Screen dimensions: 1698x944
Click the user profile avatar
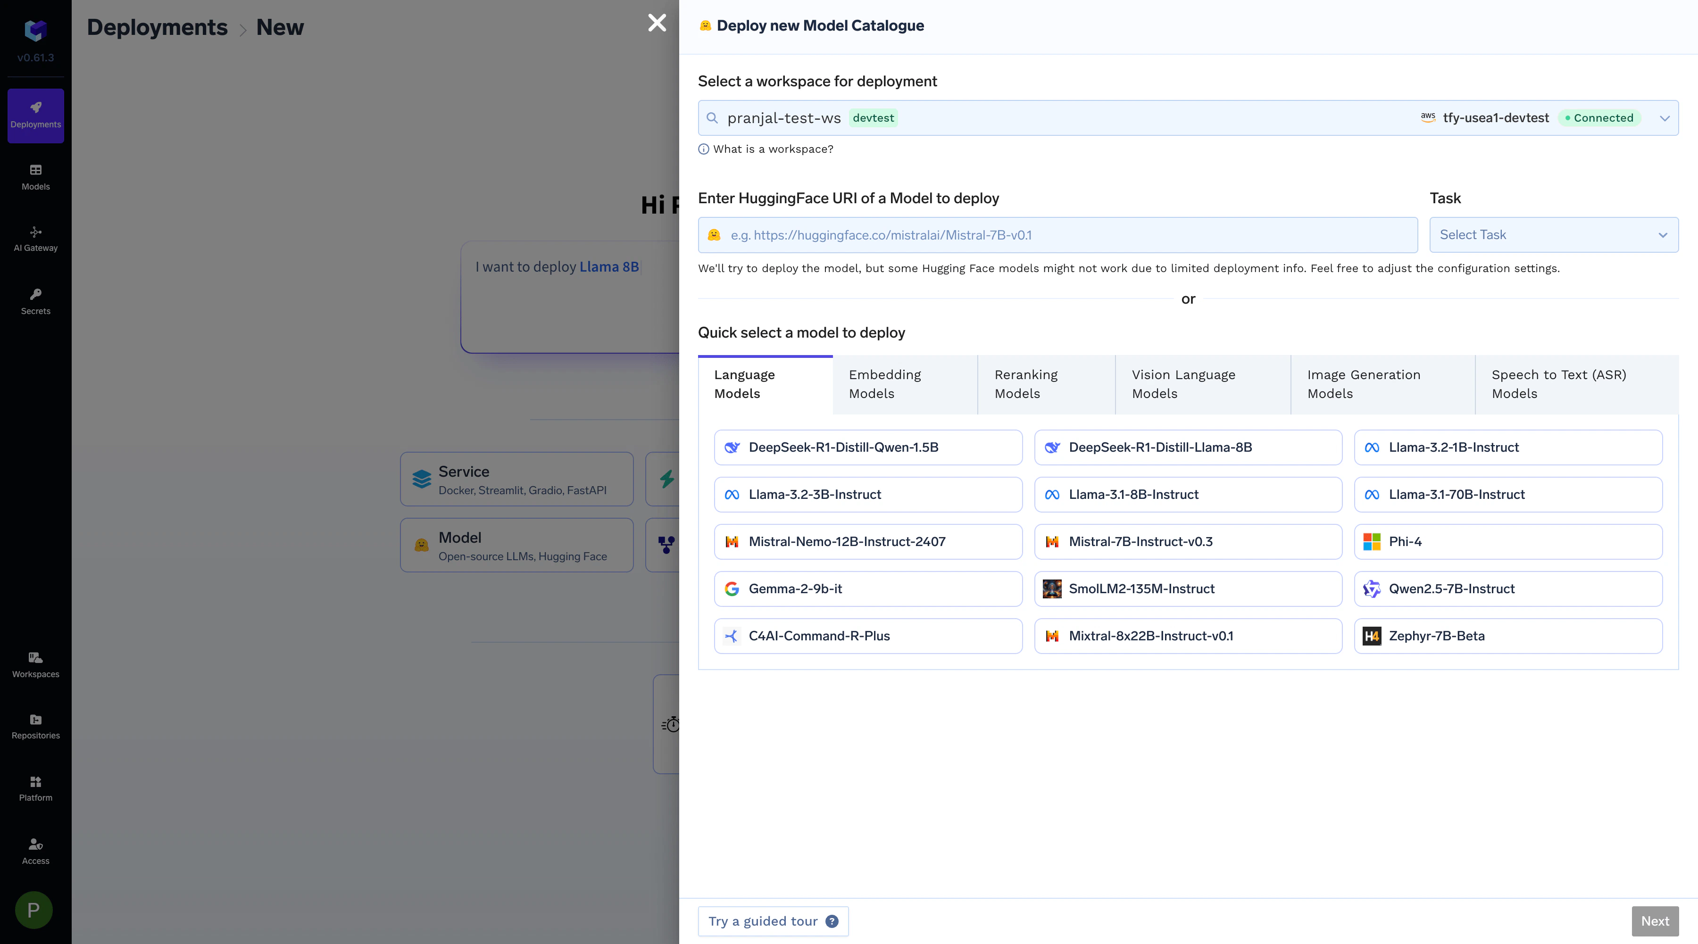click(x=33, y=909)
